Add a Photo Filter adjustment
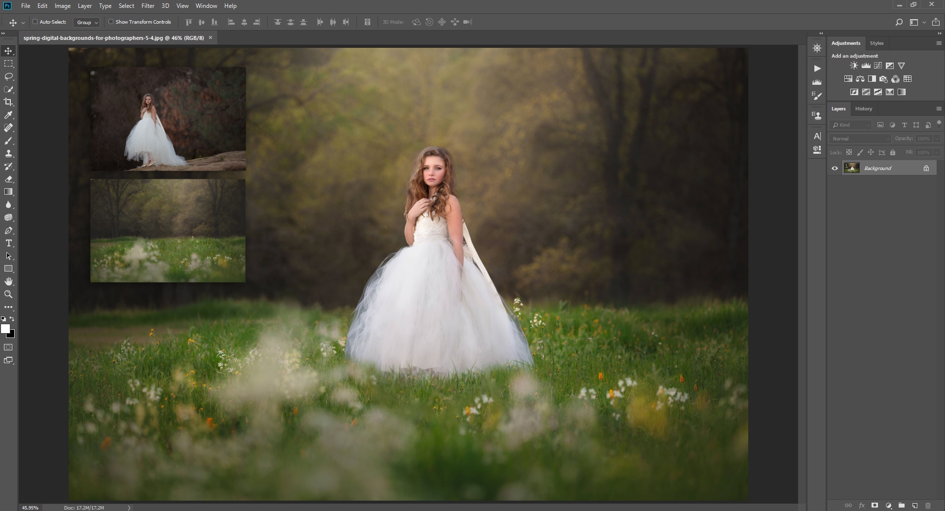 [883, 79]
